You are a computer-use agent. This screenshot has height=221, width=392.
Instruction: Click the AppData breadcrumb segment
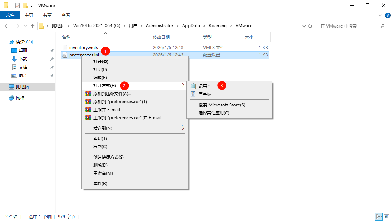click(191, 26)
